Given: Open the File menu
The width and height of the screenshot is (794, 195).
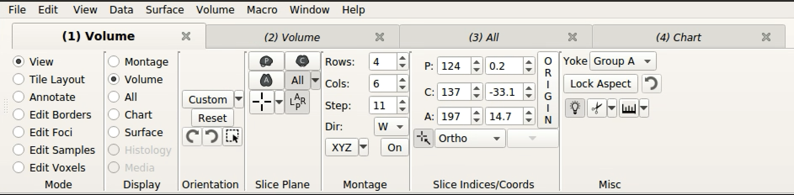Looking at the screenshot, I should click(x=17, y=10).
